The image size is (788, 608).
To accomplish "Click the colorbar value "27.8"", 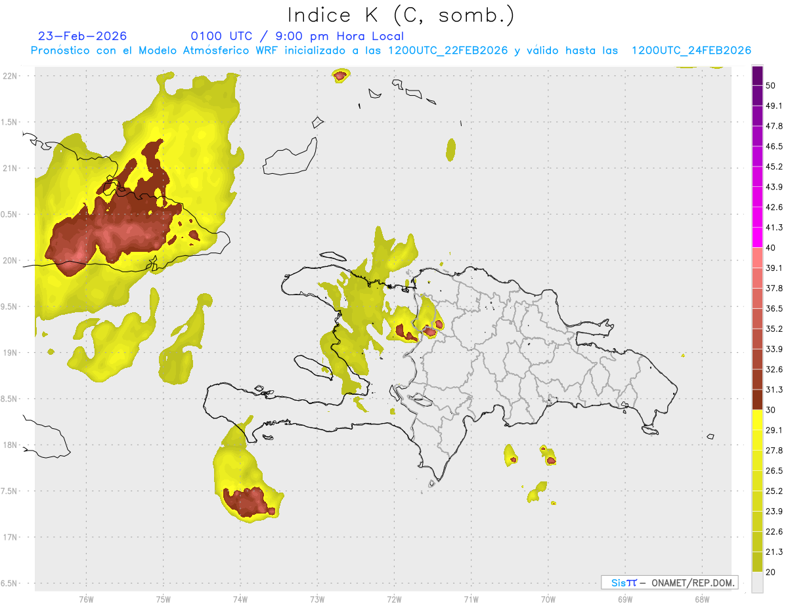I will click(774, 451).
